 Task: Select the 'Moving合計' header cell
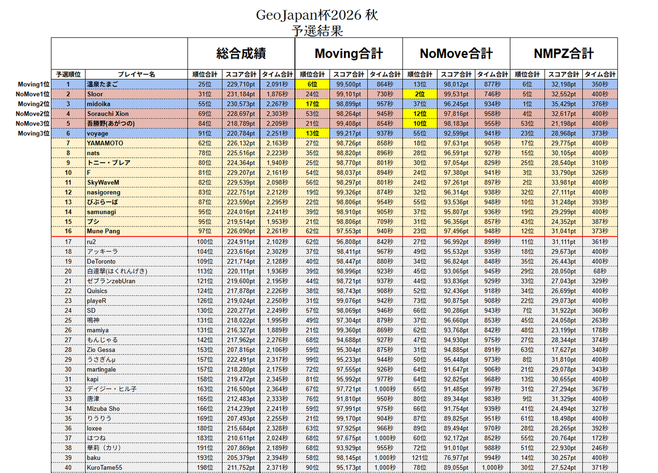pyautogui.click(x=349, y=54)
